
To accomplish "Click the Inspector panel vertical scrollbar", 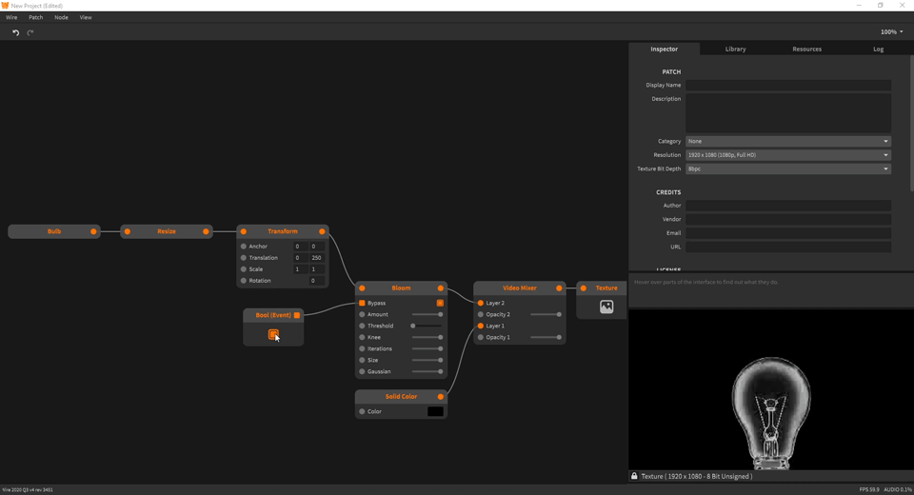I will [x=912, y=123].
